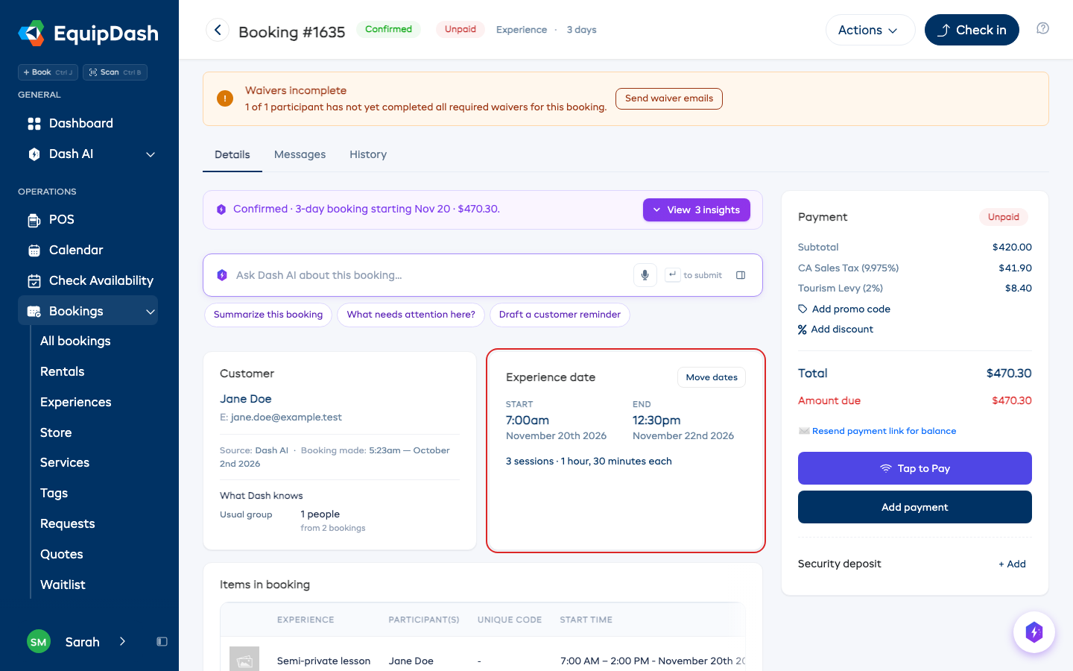Click the discount percent icon

pos(803,330)
